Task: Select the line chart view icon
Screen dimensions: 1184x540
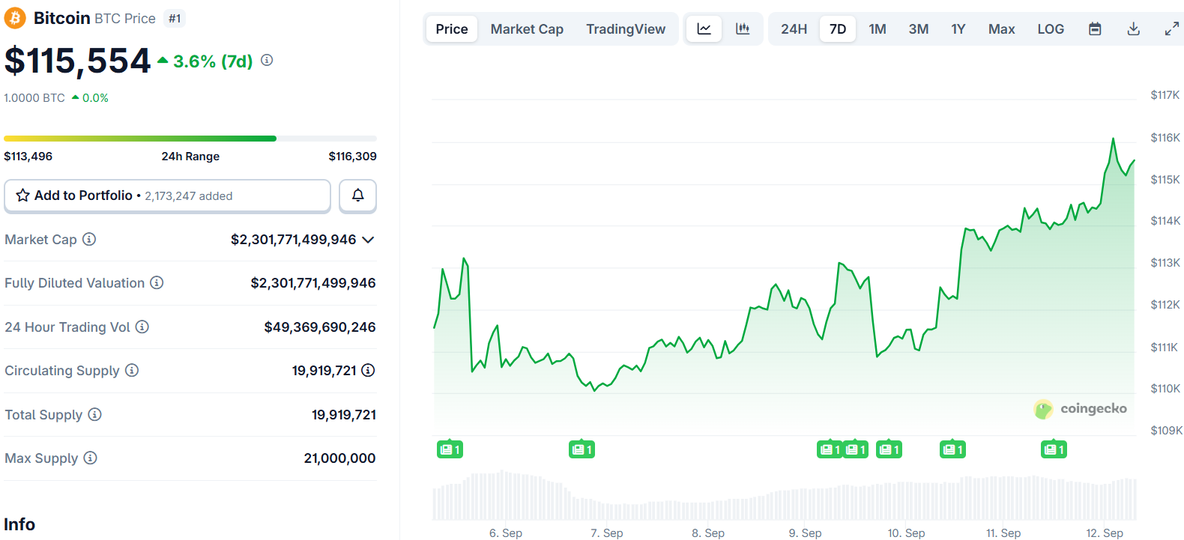Action: 704,29
